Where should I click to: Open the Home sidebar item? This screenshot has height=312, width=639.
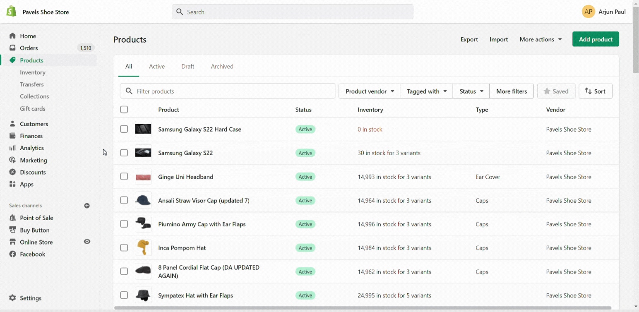pos(28,36)
